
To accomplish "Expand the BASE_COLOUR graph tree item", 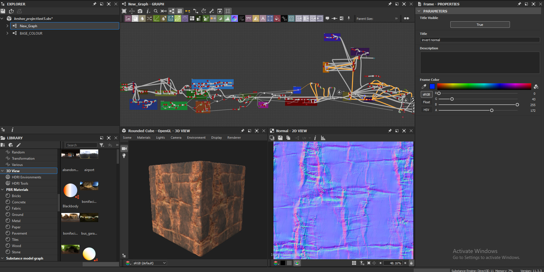I will click(x=7, y=33).
